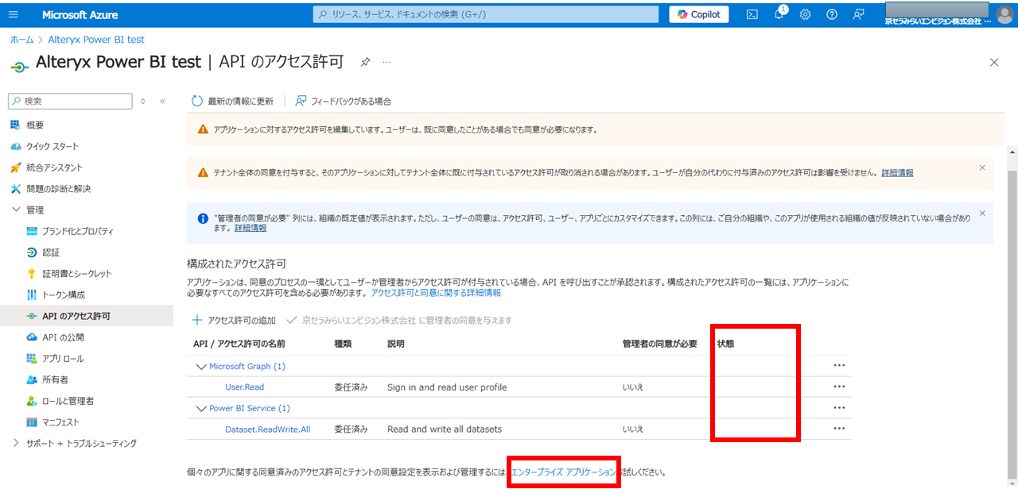
Task: Pin the API permissions blade
Action: 365,62
